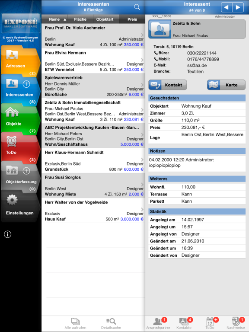The height and width of the screenshot is (332, 249).
Task: Click price 3.000.000 € link
Action: pyautogui.click(x=132, y=219)
